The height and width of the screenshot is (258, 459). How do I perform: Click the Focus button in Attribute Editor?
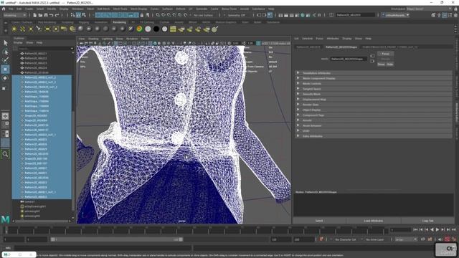click(386, 54)
